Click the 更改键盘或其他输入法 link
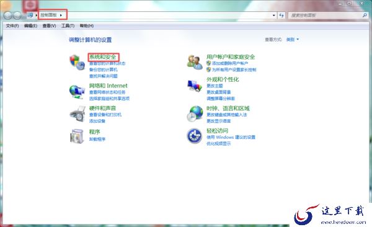Viewport: 372px width, 227px height. pos(226,115)
